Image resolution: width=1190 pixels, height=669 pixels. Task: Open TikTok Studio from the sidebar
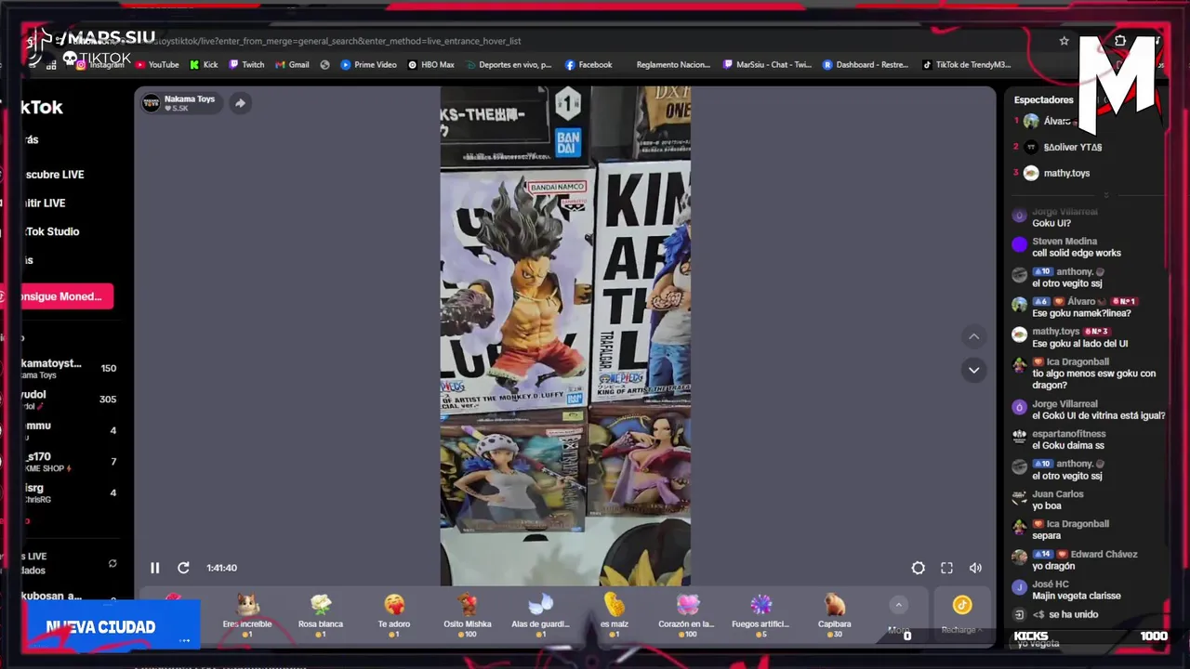pos(51,231)
